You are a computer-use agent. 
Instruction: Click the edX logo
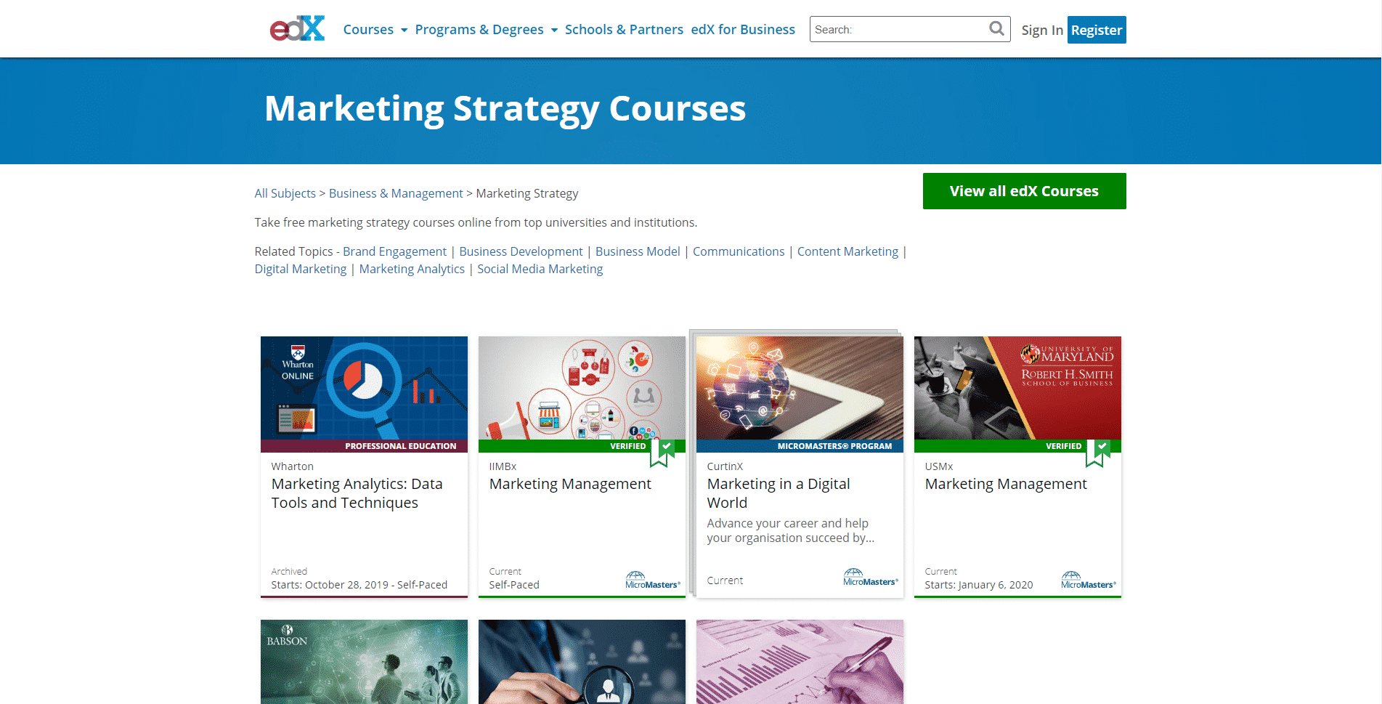(298, 28)
